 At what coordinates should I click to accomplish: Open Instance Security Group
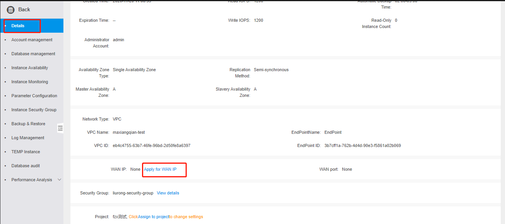point(32,110)
